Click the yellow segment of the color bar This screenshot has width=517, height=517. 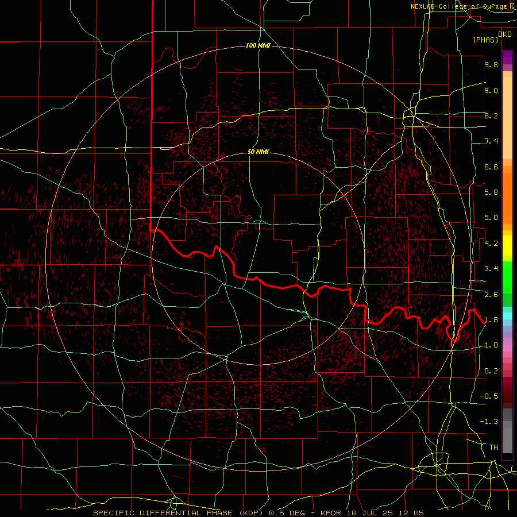(x=507, y=246)
